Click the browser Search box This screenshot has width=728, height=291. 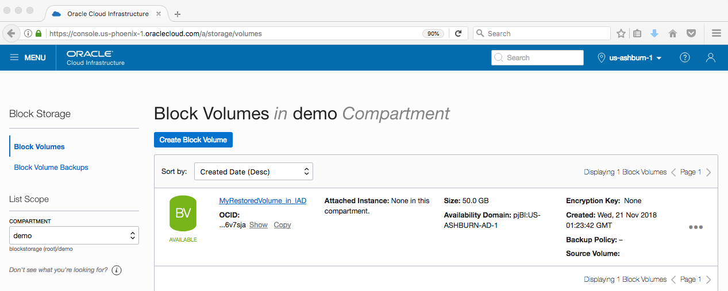pos(542,33)
